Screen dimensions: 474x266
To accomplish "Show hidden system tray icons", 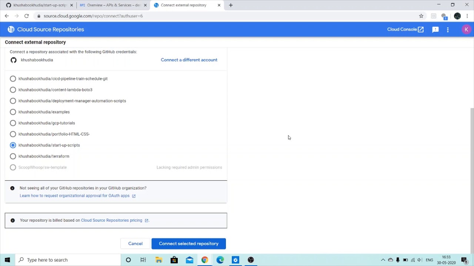I will tap(383, 260).
